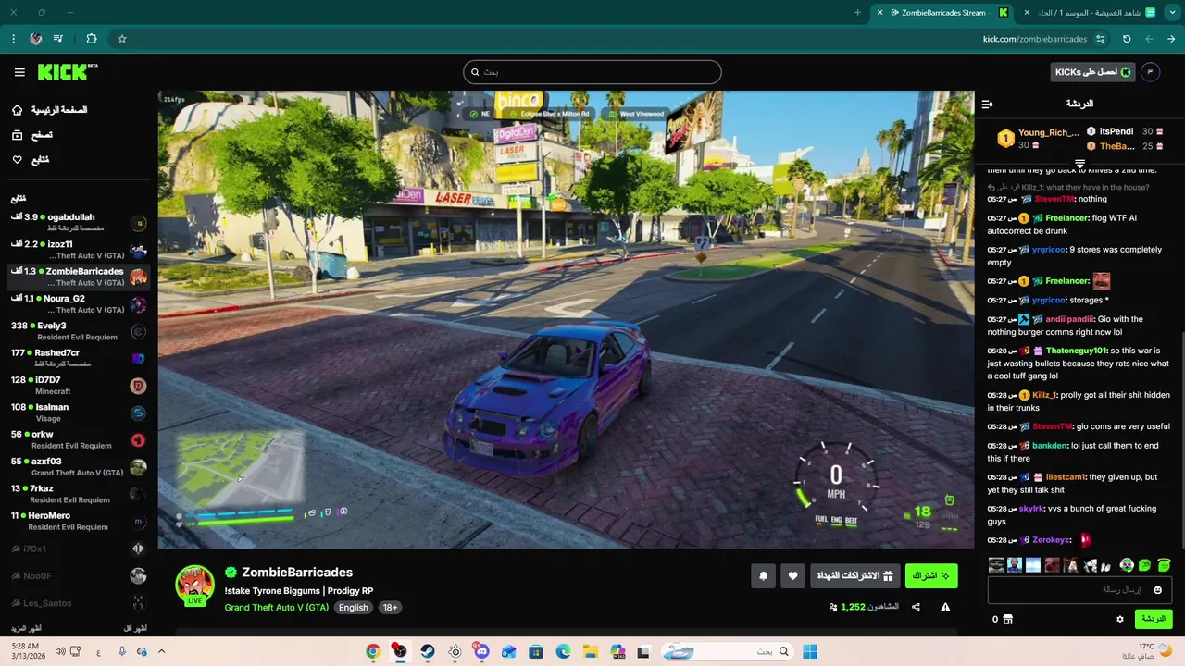1185x666 pixels.
Task: Open Evely3's channel in sidebar
Action: click(79, 331)
